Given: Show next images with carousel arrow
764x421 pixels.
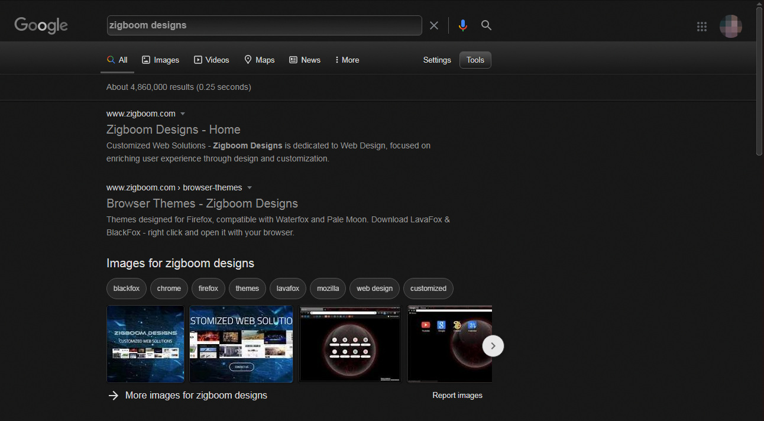Looking at the screenshot, I should tap(493, 346).
